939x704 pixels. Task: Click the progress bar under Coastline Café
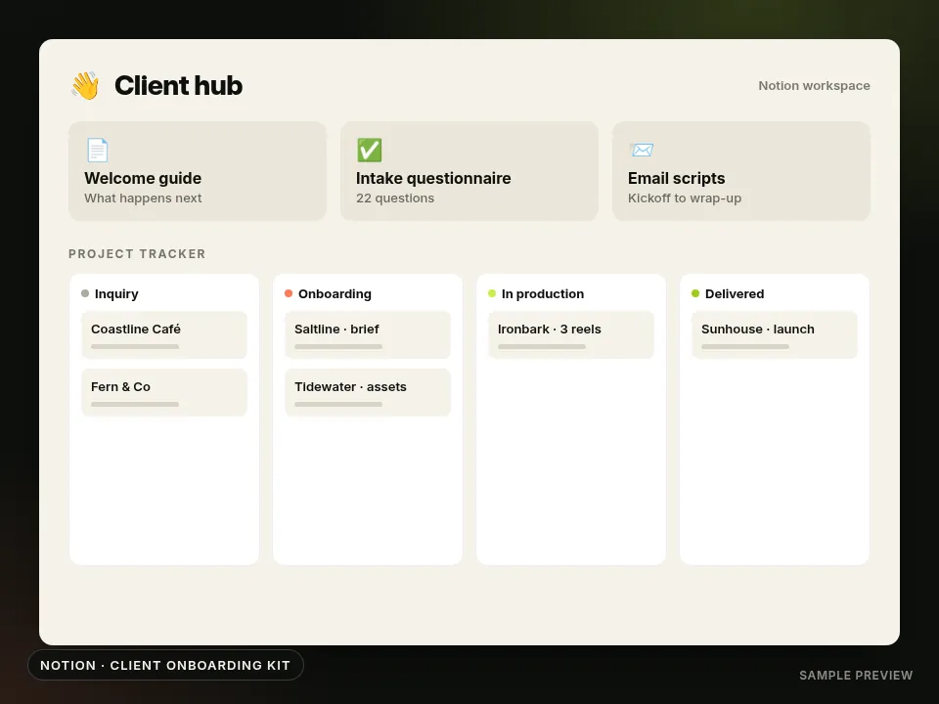(x=135, y=346)
